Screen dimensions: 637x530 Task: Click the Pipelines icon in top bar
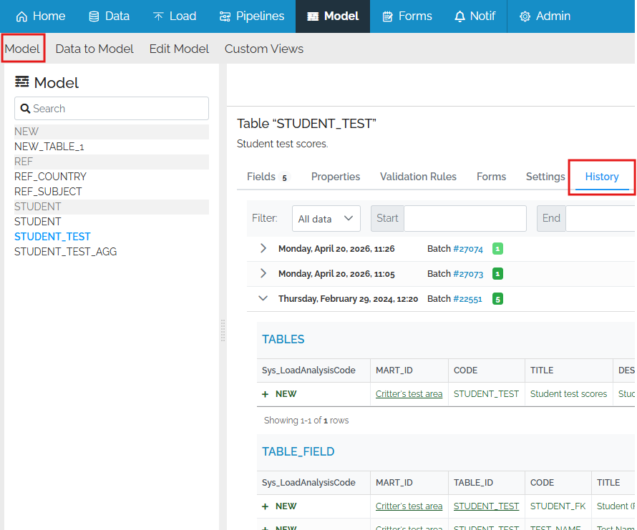tap(225, 16)
